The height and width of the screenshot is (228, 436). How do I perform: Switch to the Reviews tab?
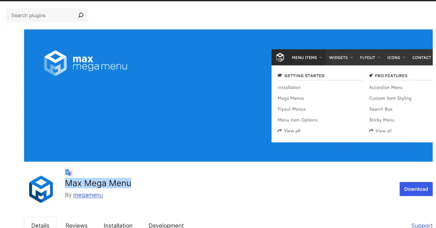(x=76, y=225)
